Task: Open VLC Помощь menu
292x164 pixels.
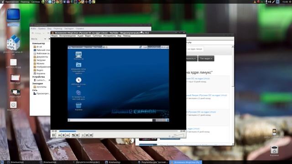Action: click(127, 36)
